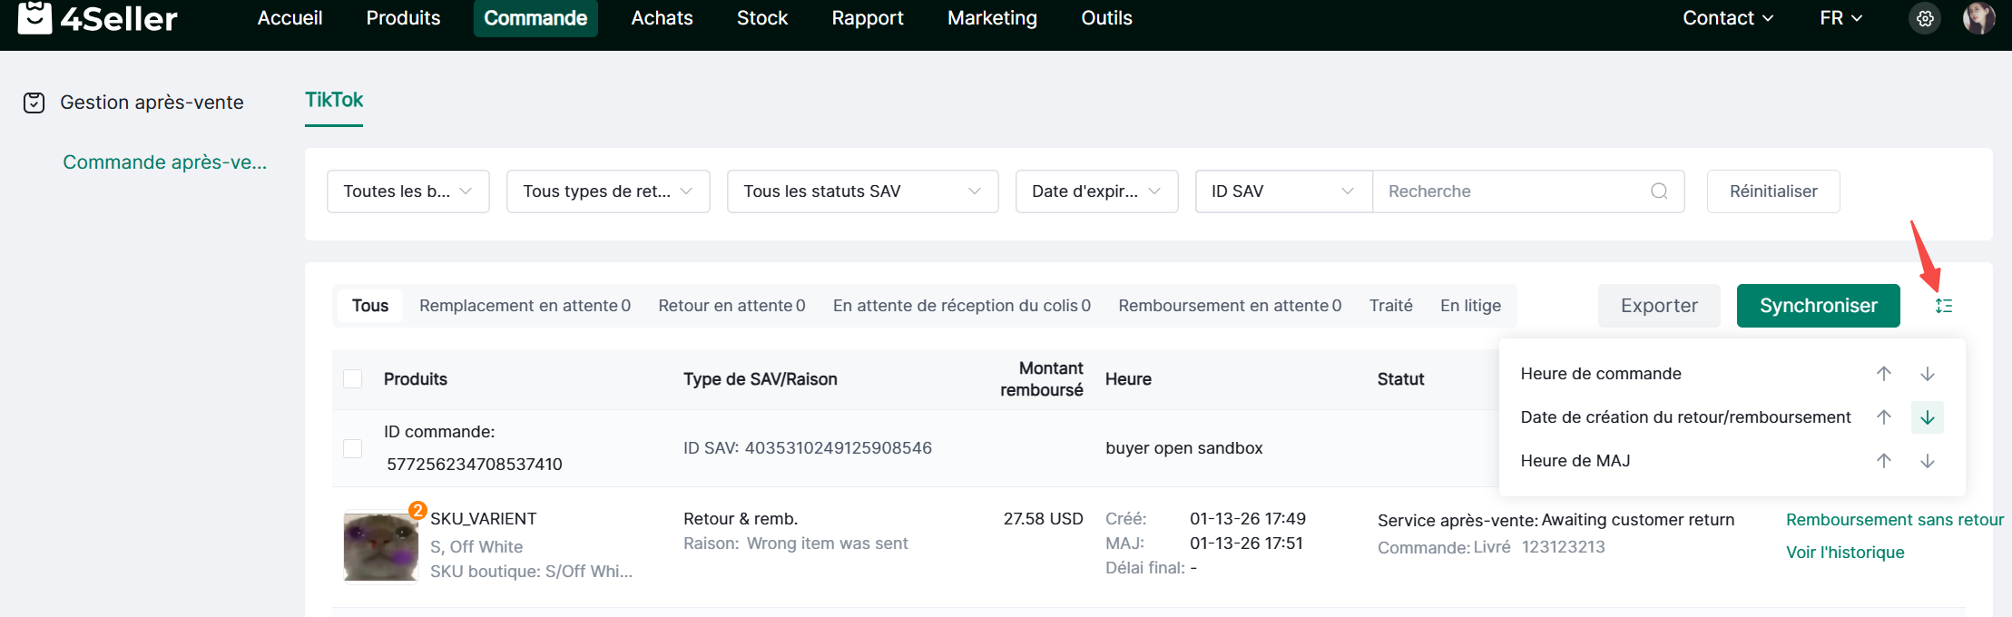The image size is (2012, 617).
Task: Open the Produits menu
Action: tap(403, 18)
